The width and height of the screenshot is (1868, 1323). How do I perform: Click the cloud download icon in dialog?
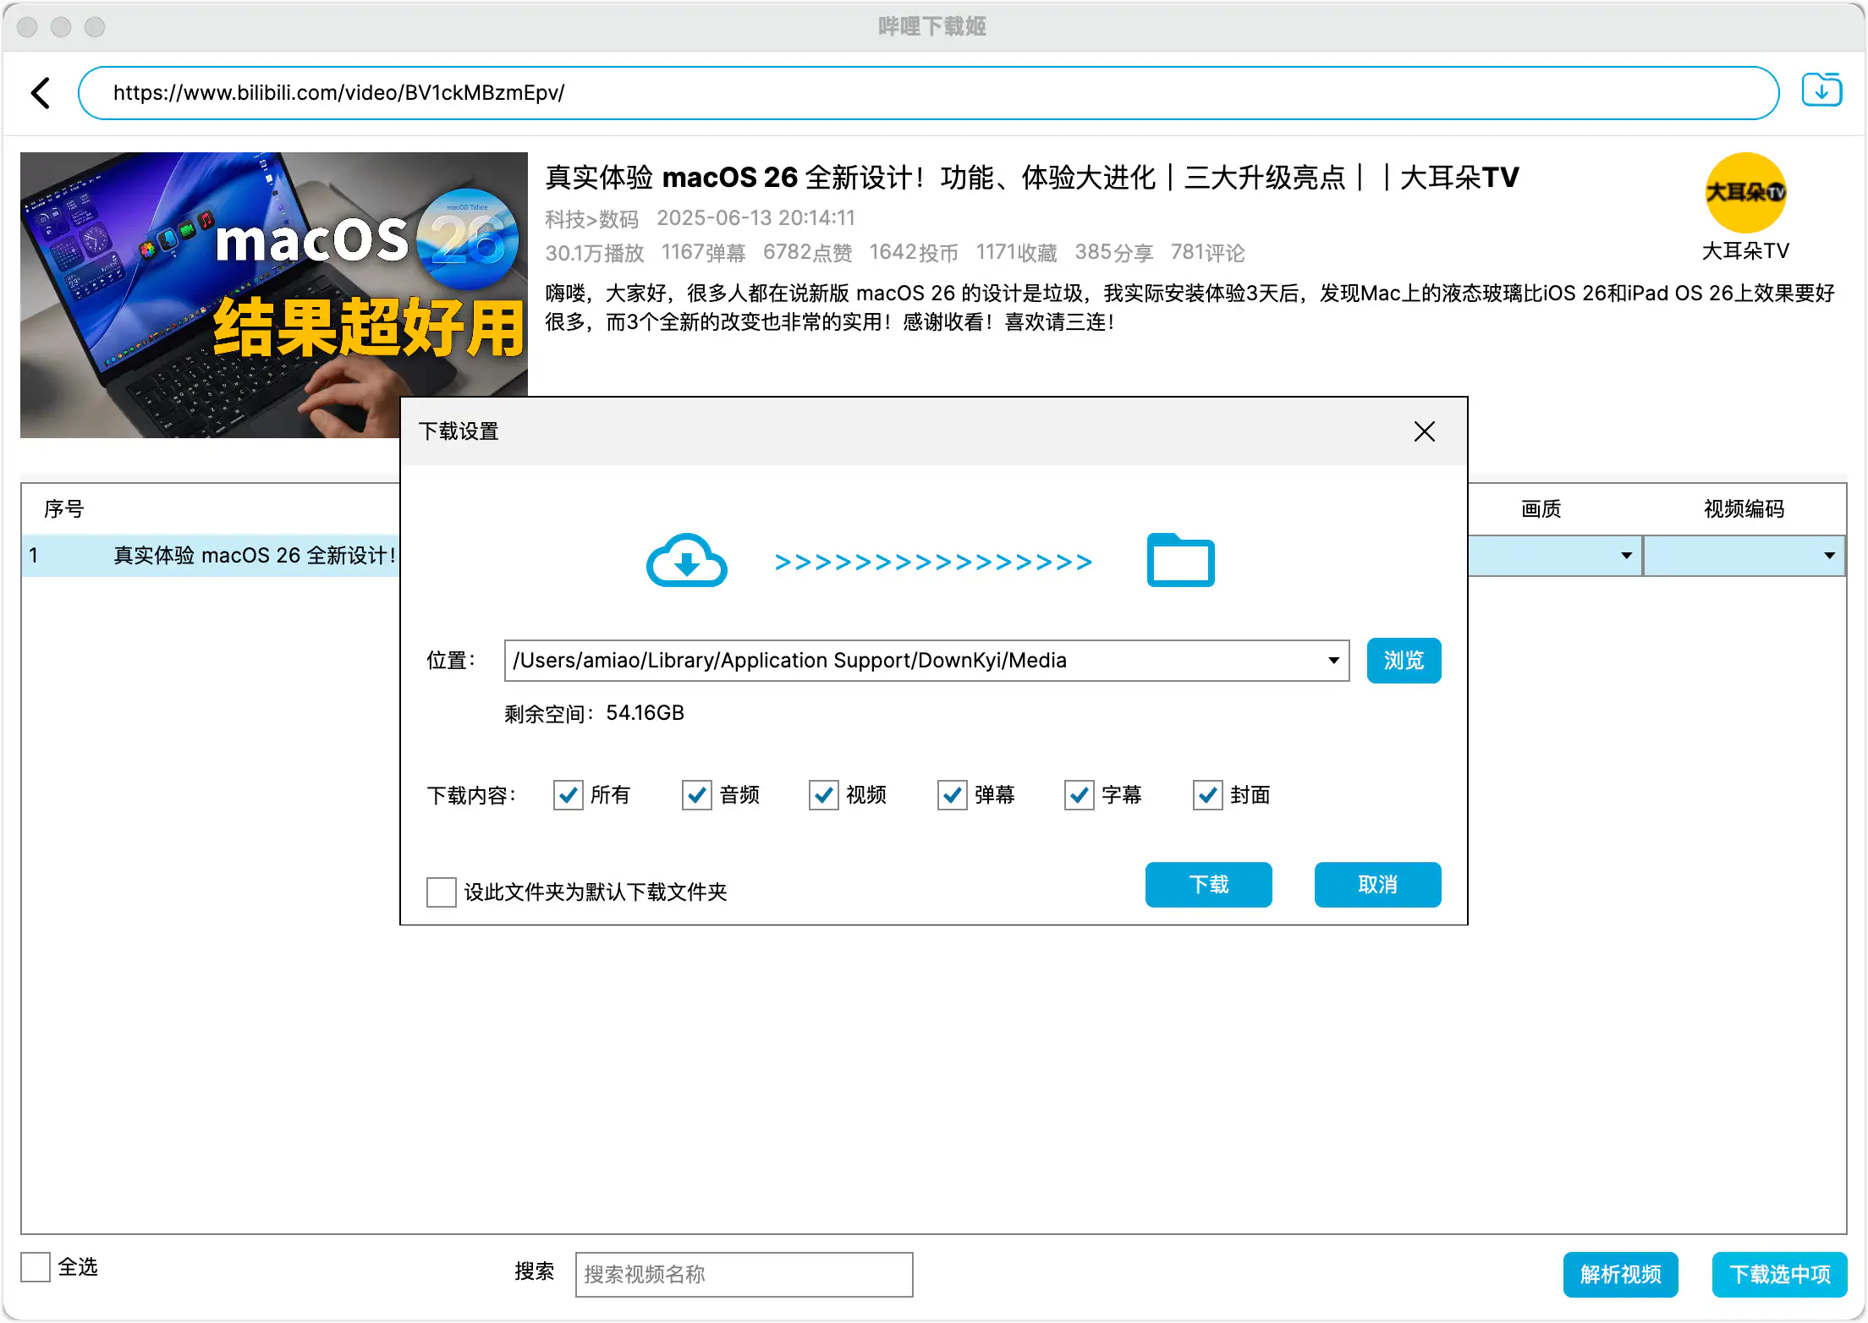click(x=687, y=561)
